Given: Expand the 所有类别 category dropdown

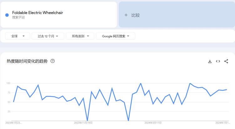Looking at the screenshot, I should click(80, 36).
